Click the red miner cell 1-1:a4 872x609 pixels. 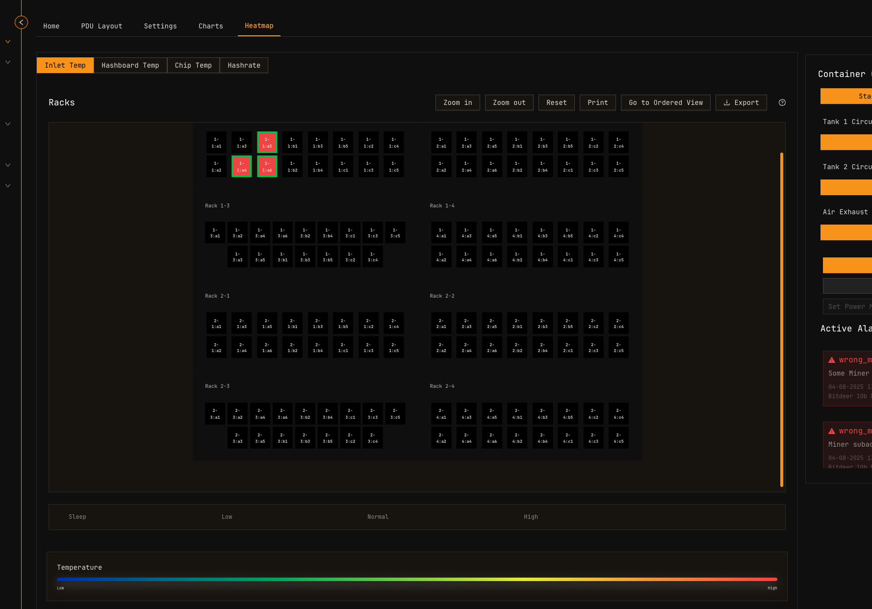[241, 167]
